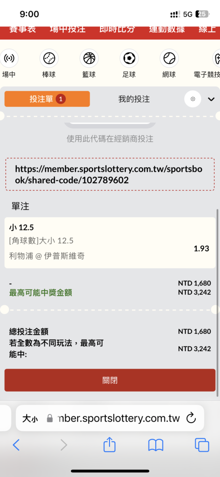Image resolution: width=220 pixels, height=477 pixels.
Task: Open the shared-code URL link
Action: (x=109, y=174)
